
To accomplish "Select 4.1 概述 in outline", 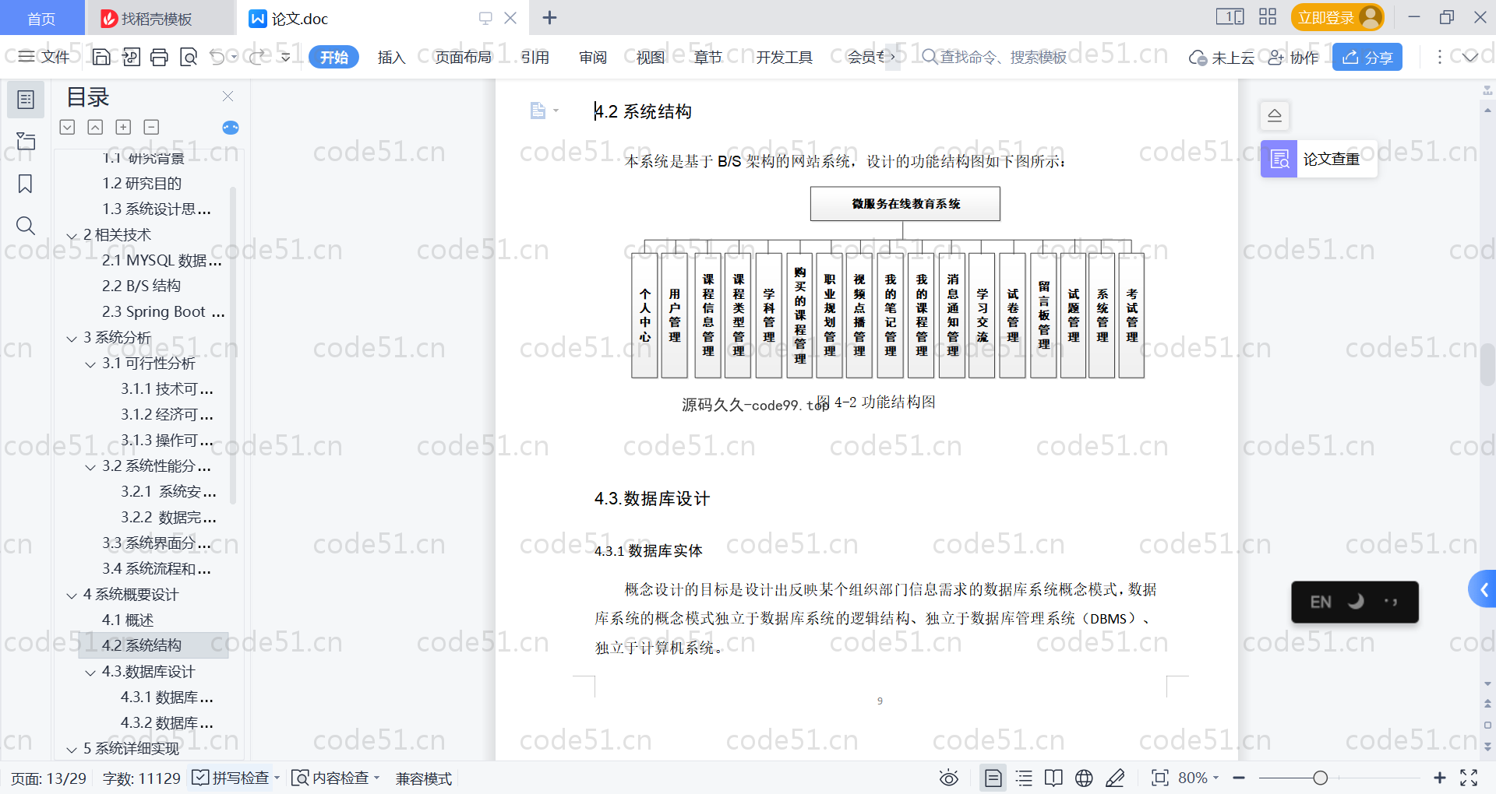I will [x=128, y=620].
